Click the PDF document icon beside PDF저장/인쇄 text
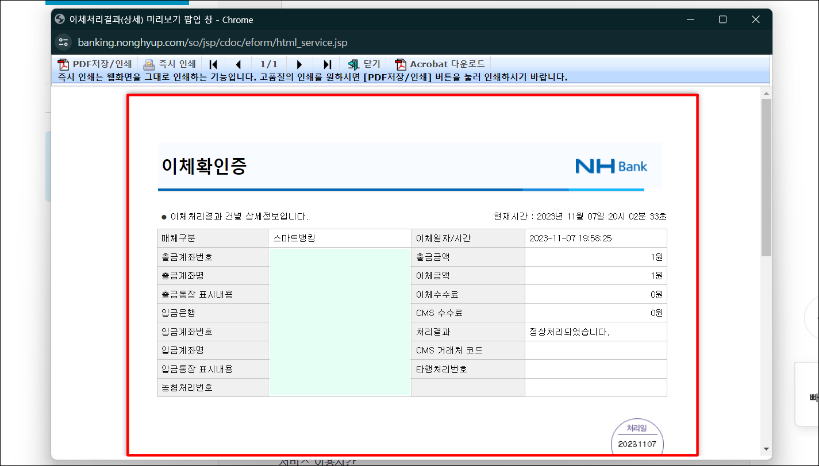 [x=63, y=64]
